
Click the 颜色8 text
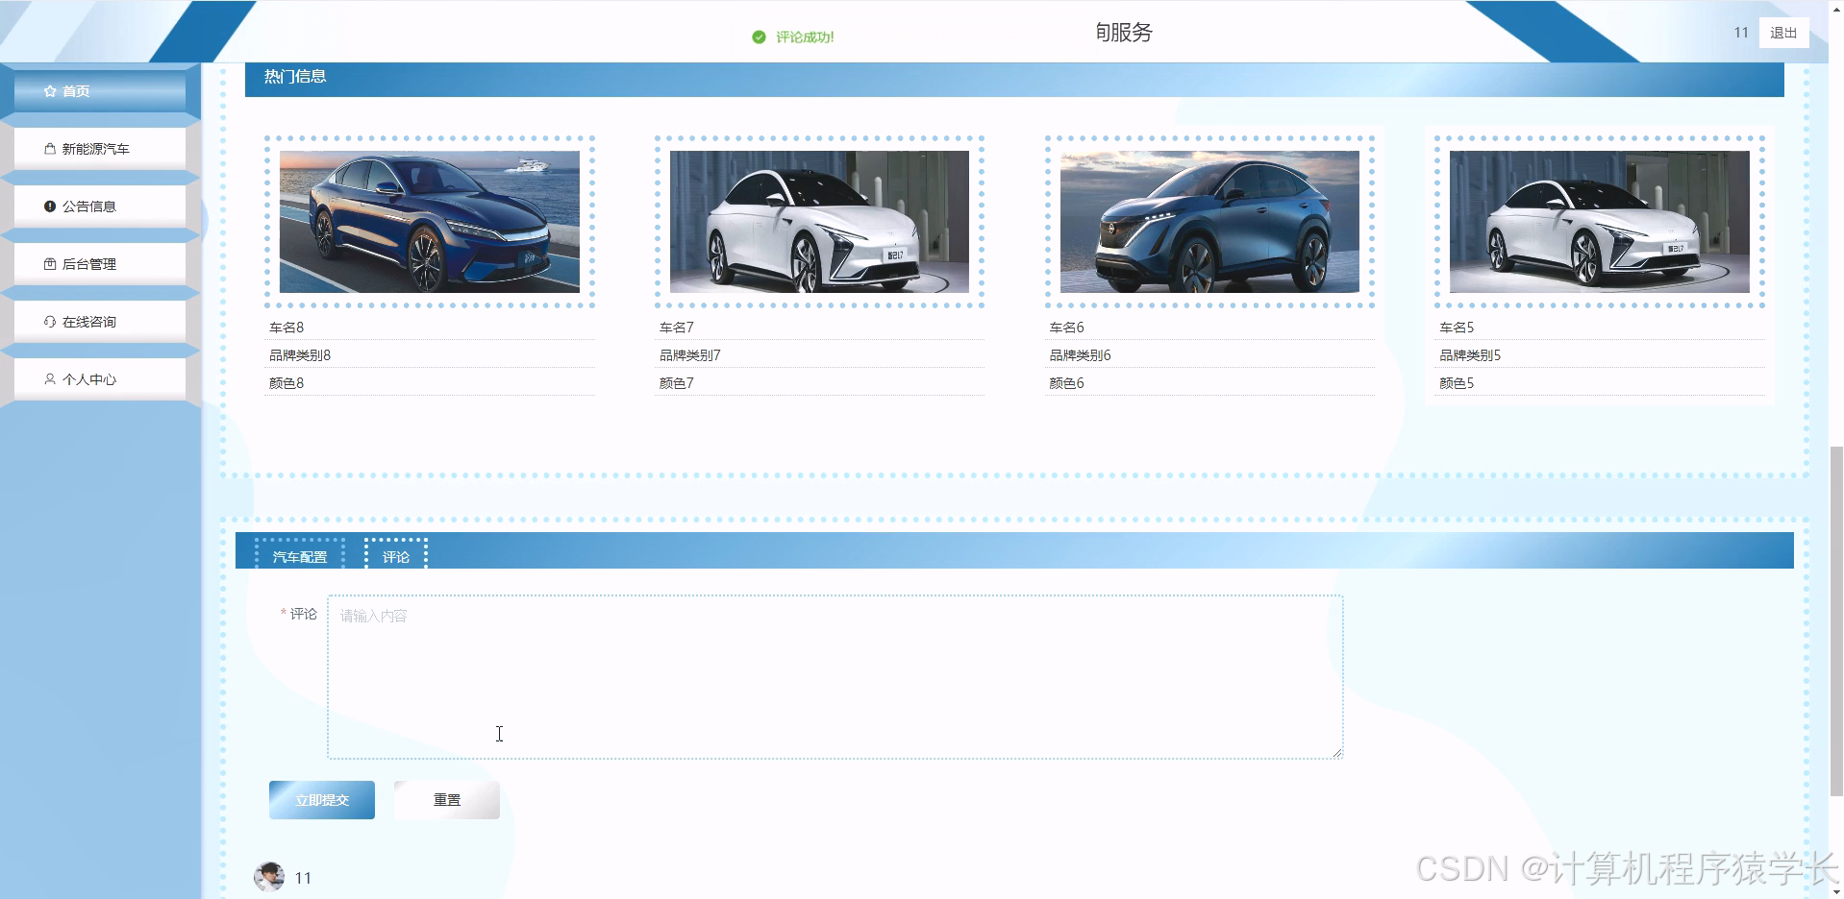[287, 383]
